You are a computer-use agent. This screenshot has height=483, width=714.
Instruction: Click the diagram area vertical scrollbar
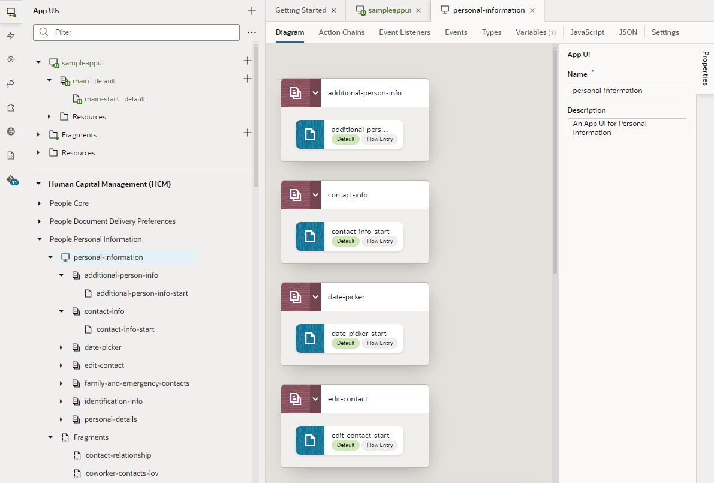(x=555, y=162)
